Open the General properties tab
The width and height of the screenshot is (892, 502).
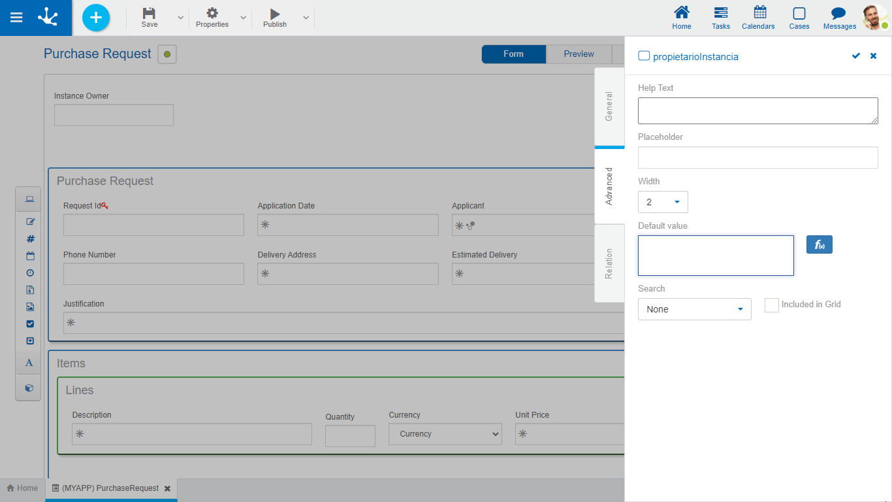click(609, 107)
